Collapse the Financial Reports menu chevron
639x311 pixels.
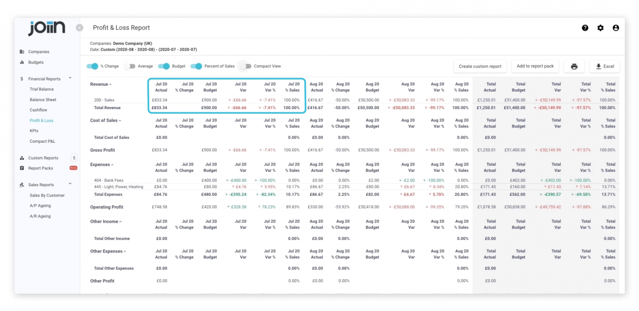point(70,78)
